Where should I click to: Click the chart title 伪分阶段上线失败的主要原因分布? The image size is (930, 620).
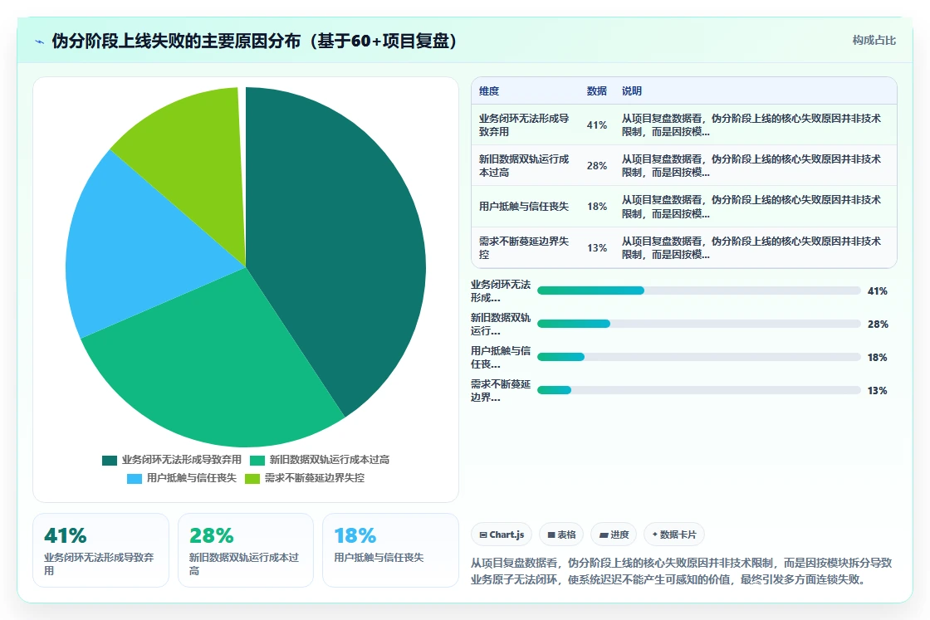click(254, 41)
